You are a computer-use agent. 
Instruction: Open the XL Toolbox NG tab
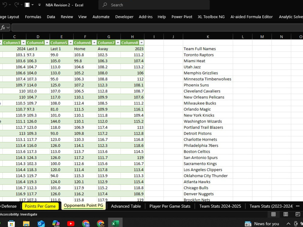(211, 17)
